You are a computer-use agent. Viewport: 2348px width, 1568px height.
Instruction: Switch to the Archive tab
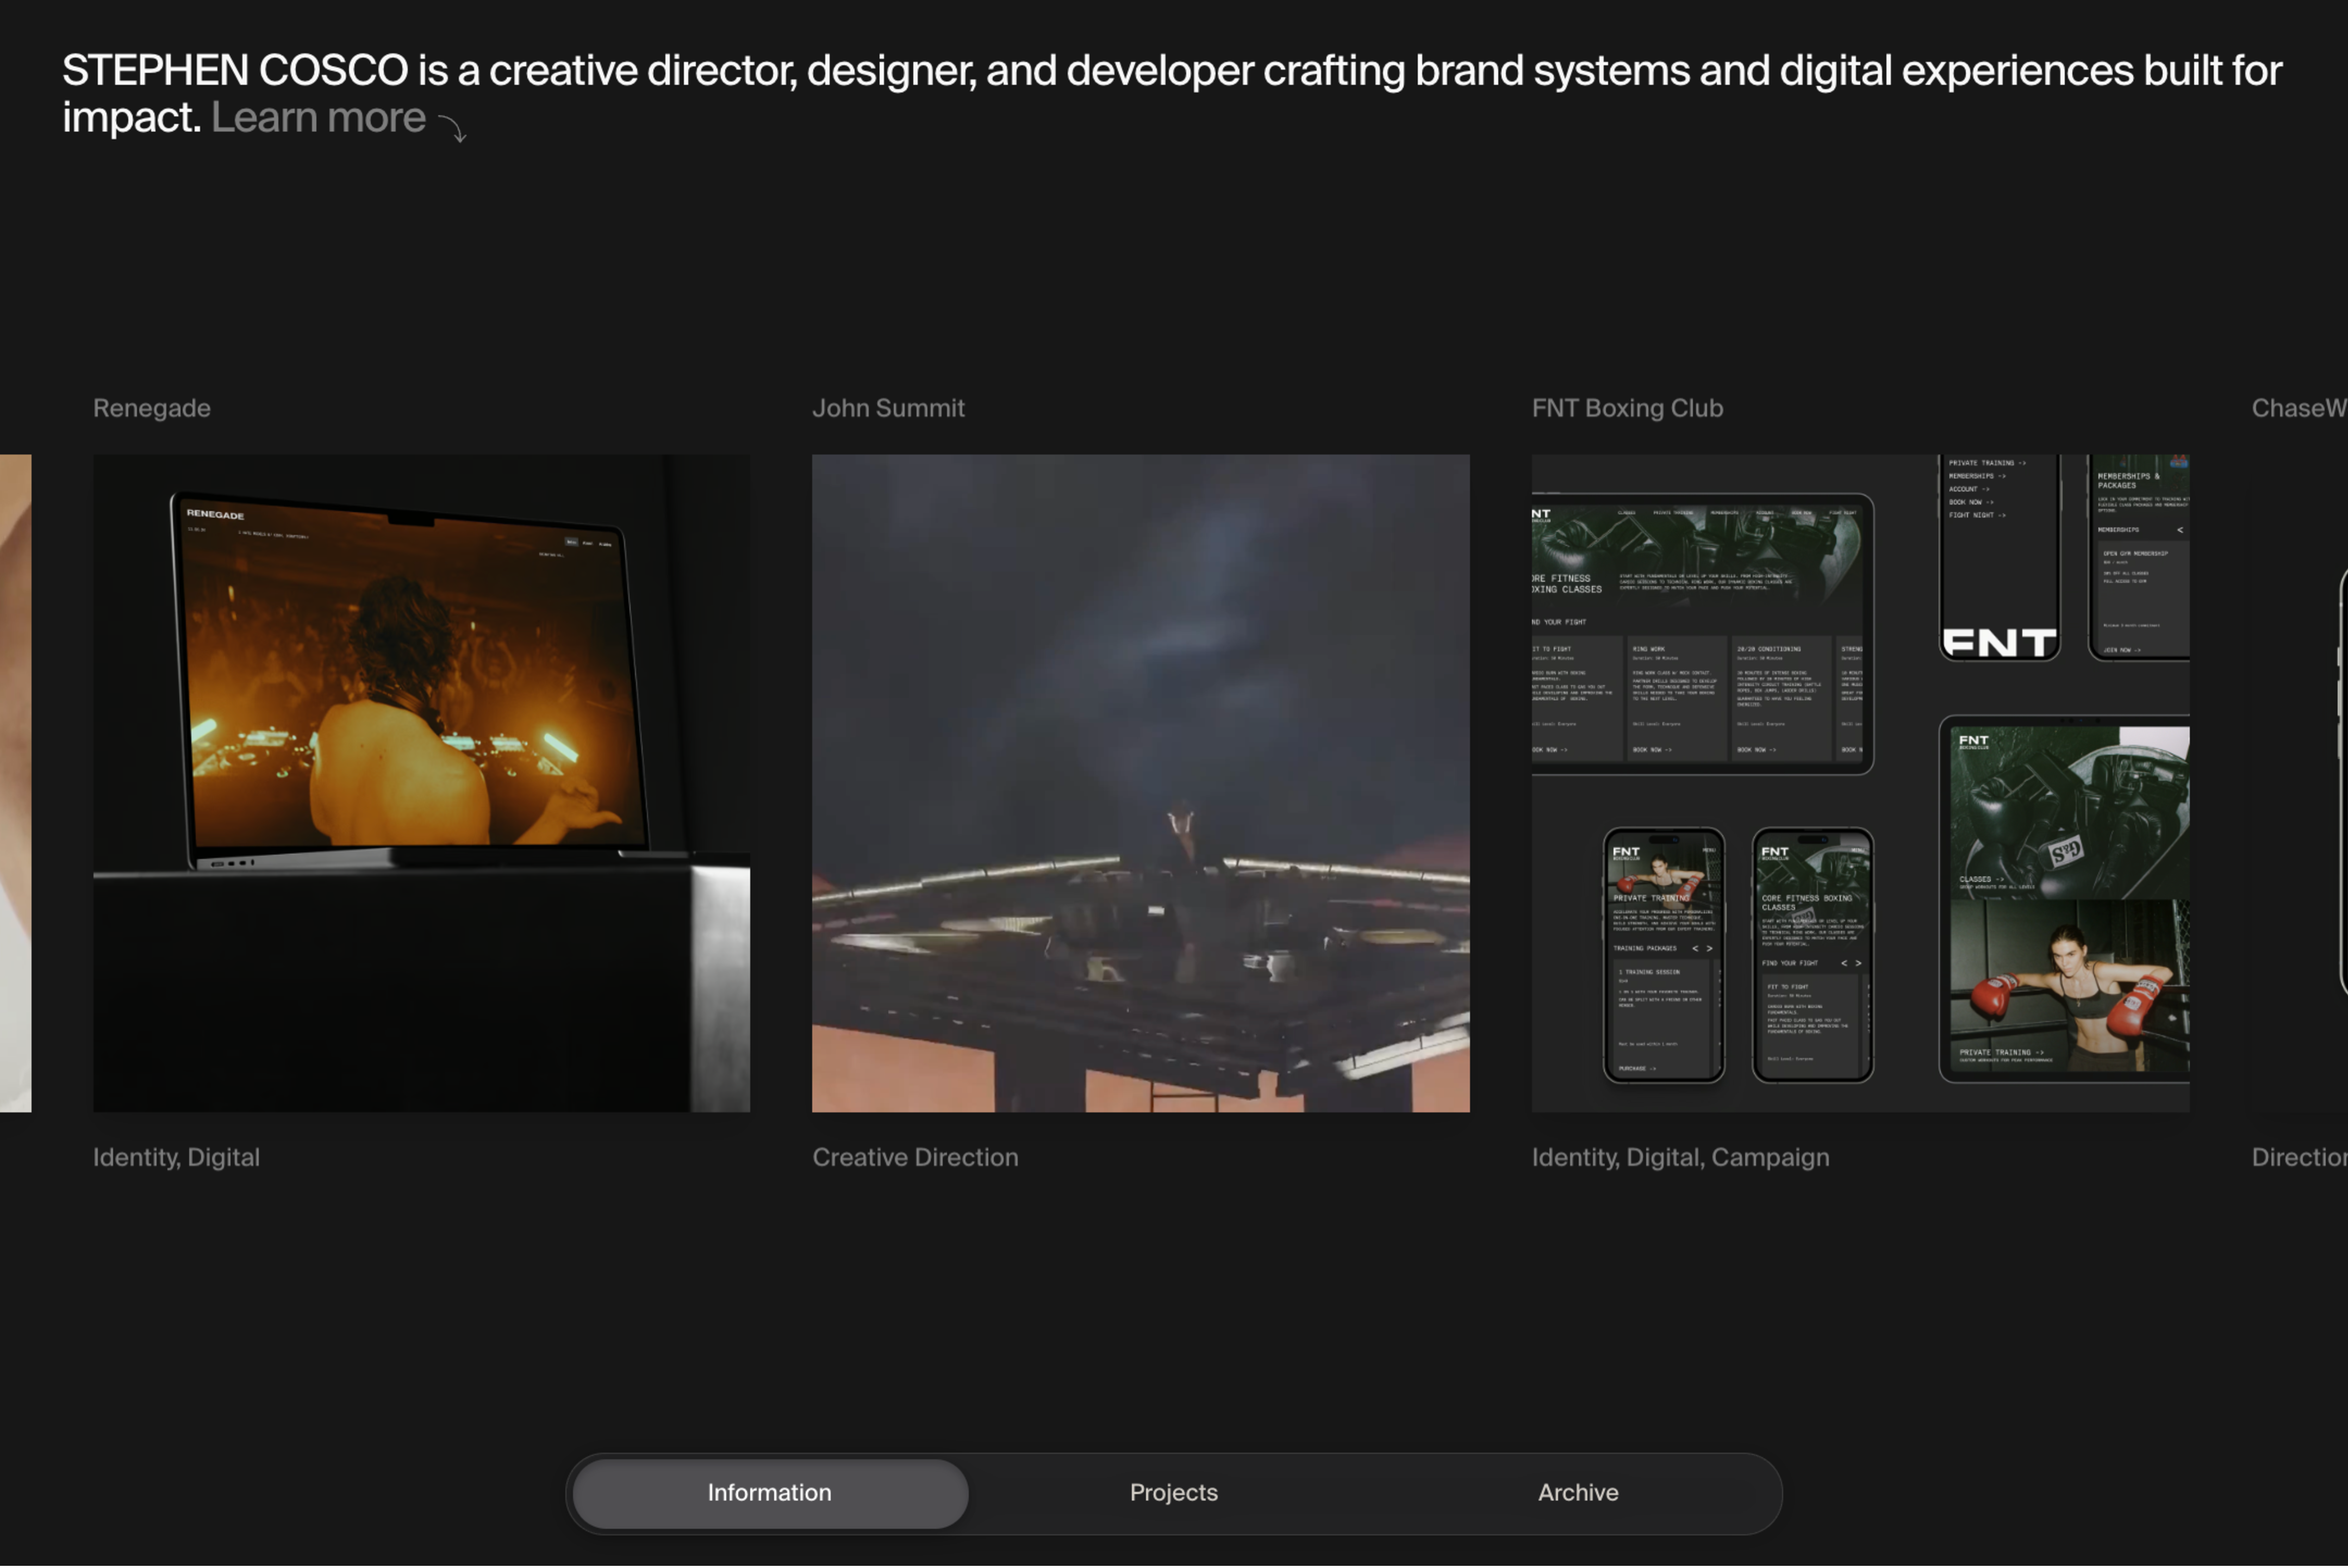tap(1577, 1492)
